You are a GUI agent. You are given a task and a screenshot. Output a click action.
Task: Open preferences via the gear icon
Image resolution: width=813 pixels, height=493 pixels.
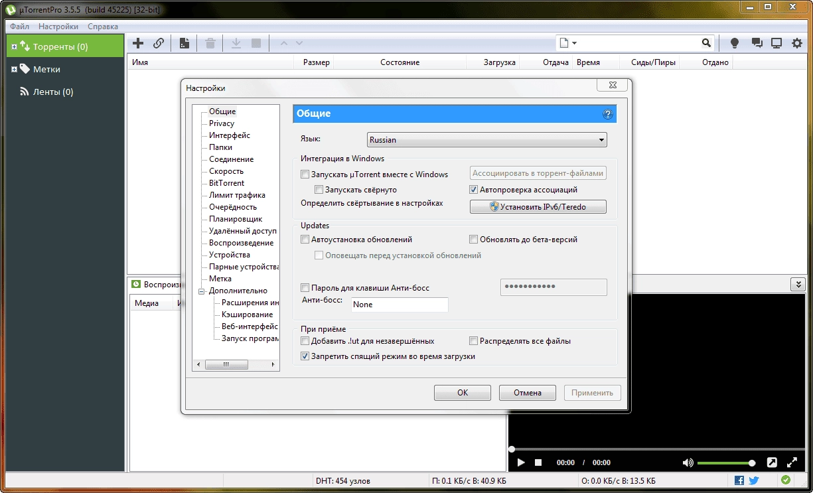tap(797, 43)
